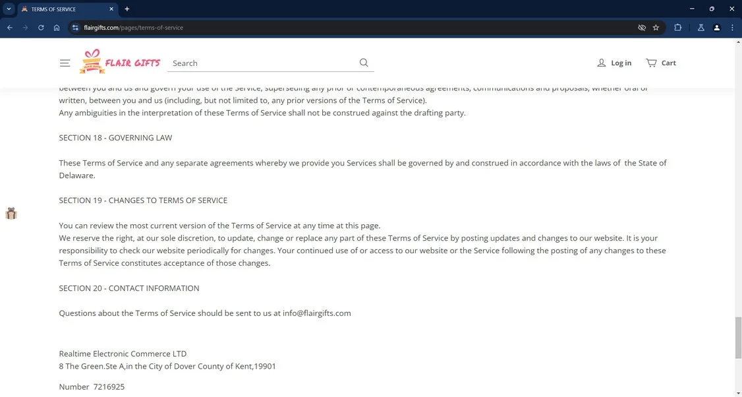The width and height of the screenshot is (742, 397).
Task: Click the scrollbar up arrow
Action: click(738, 42)
